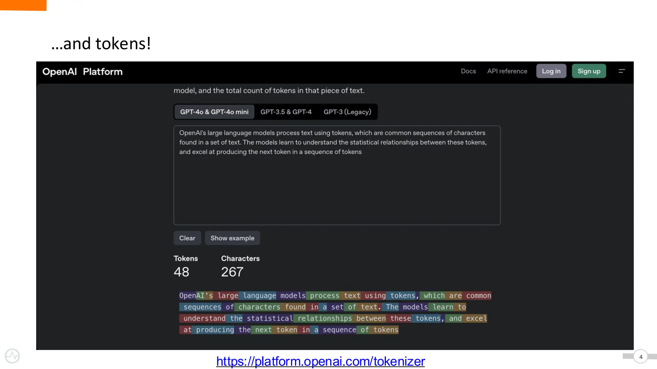Screen dimensions: 657x369
Task: Click the Clear button
Action: click(x=187, y=238)
